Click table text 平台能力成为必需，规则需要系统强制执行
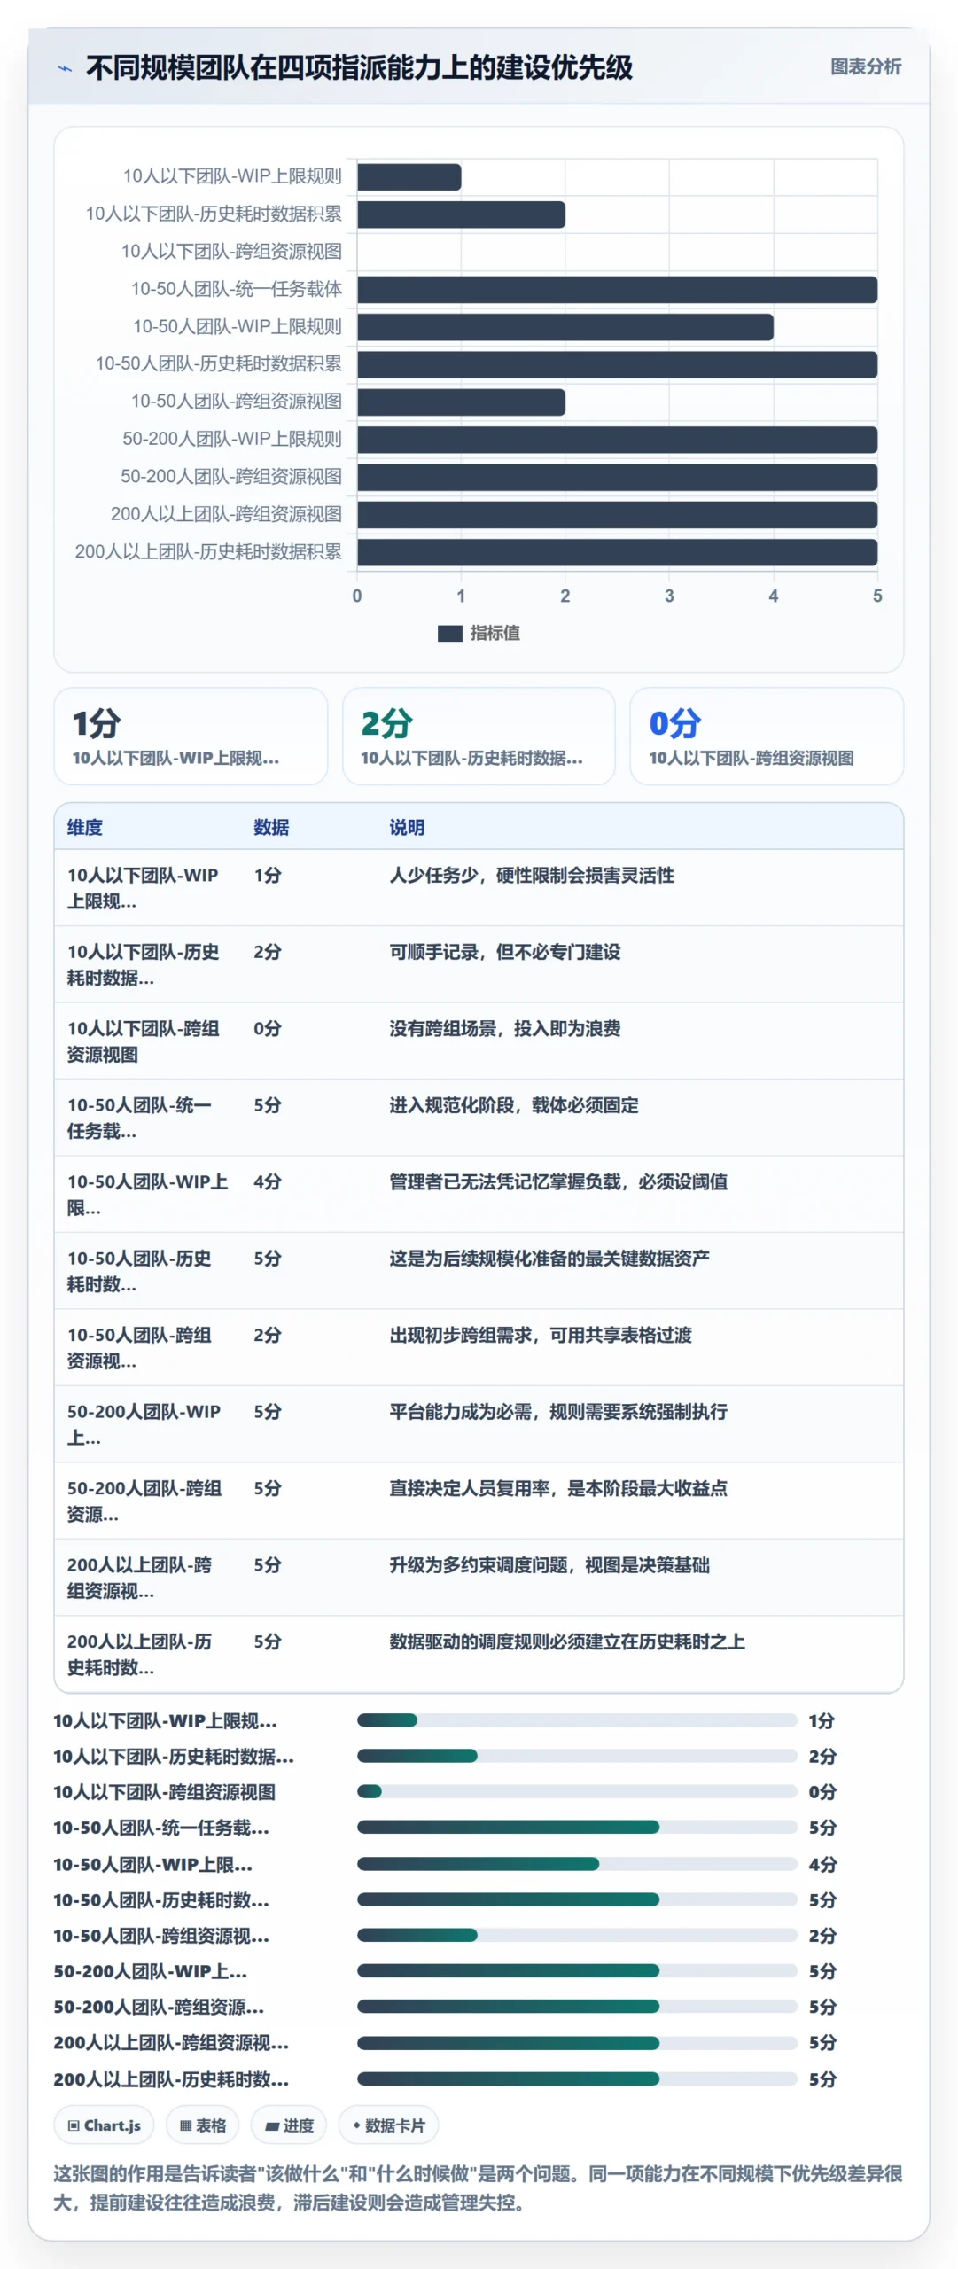The image size is (958, 2269). 558,1412
